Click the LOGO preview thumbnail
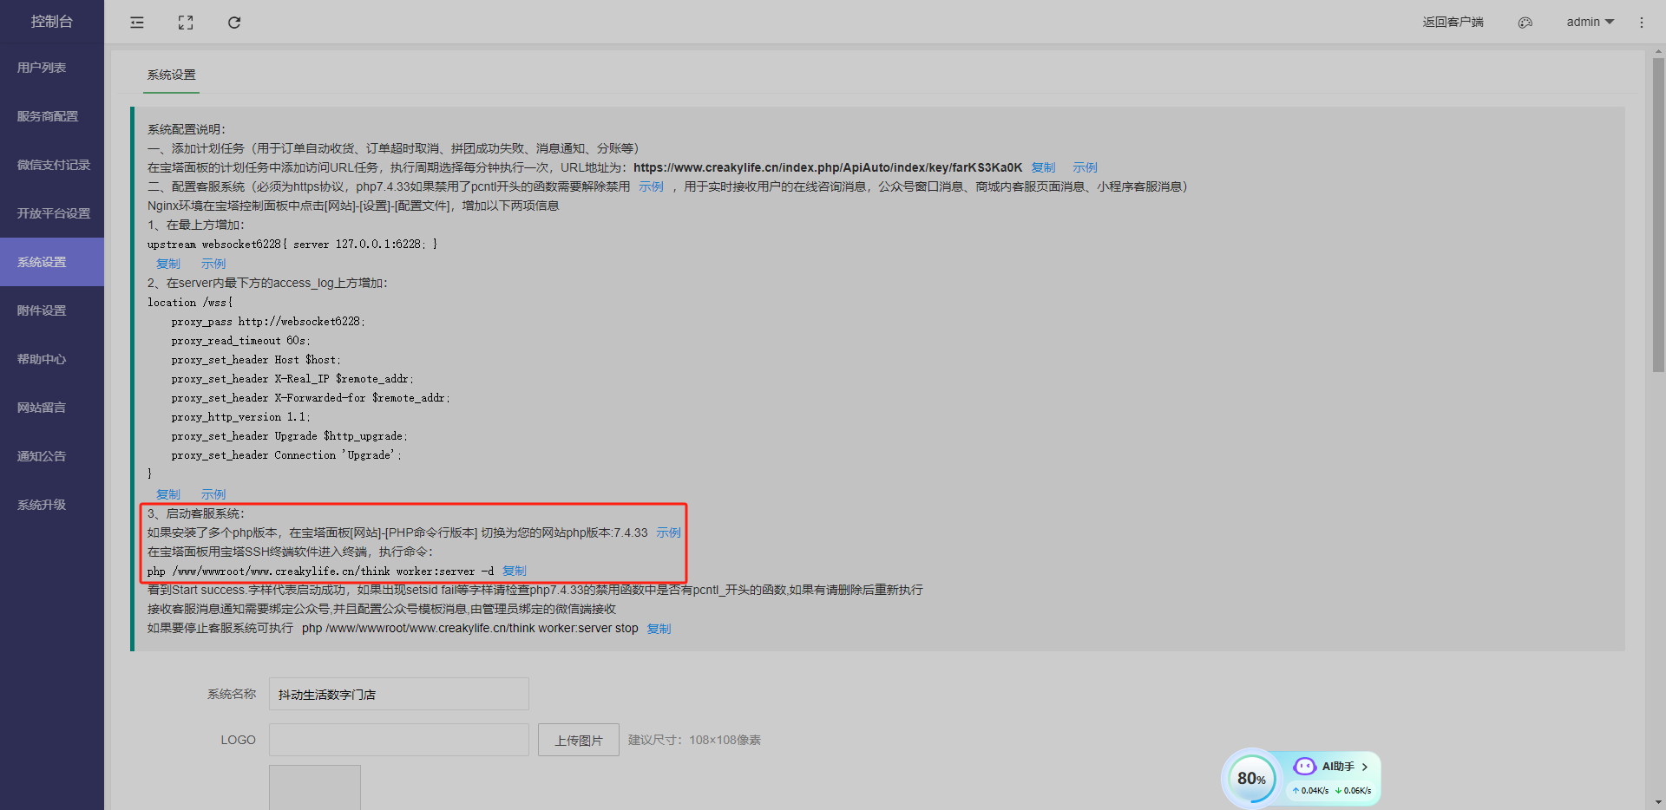1666x810 pixels. click(x=315, y=787)
